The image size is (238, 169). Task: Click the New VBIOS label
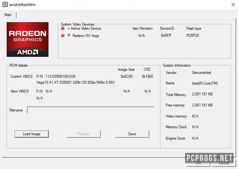[x=20, y=91]
